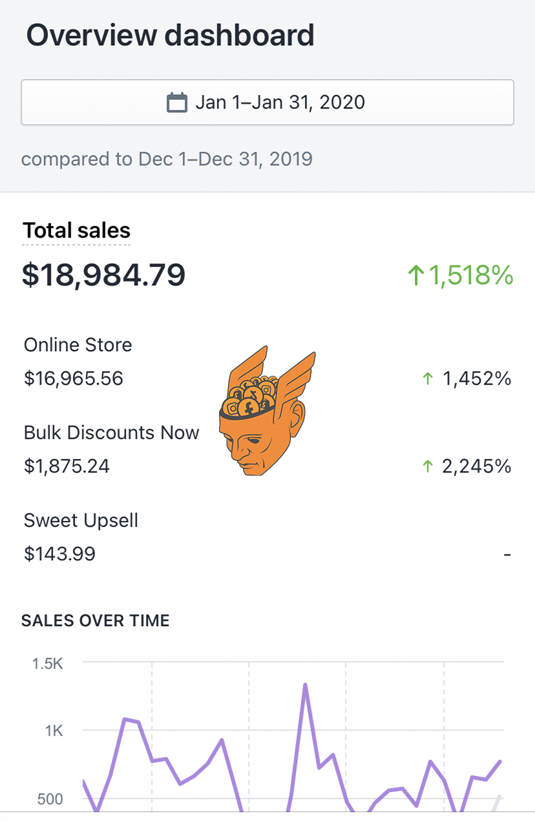Select the Bulk Discounts Now sales channel
This screenshot has height=821, width=535.
point(111,432)
